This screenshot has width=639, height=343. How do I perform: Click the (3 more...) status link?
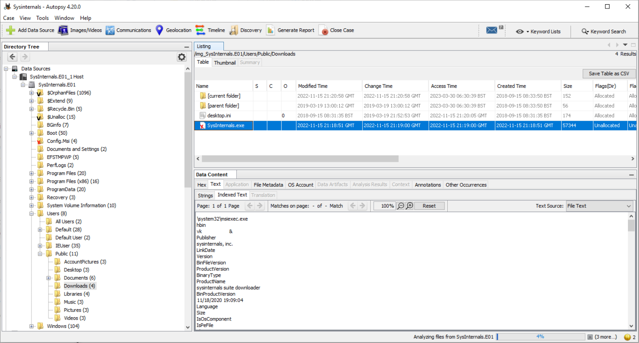[605, 337]
